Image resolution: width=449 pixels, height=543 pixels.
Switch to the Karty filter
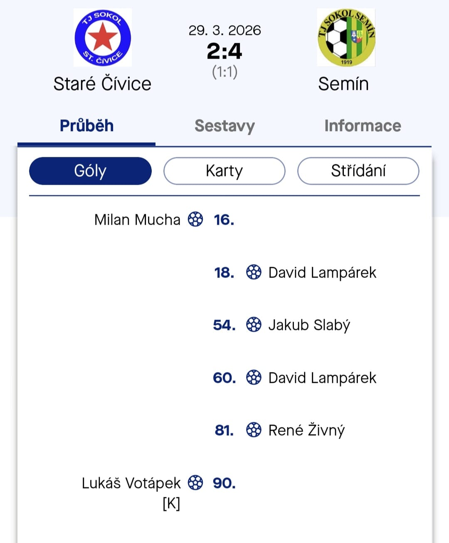224,171
